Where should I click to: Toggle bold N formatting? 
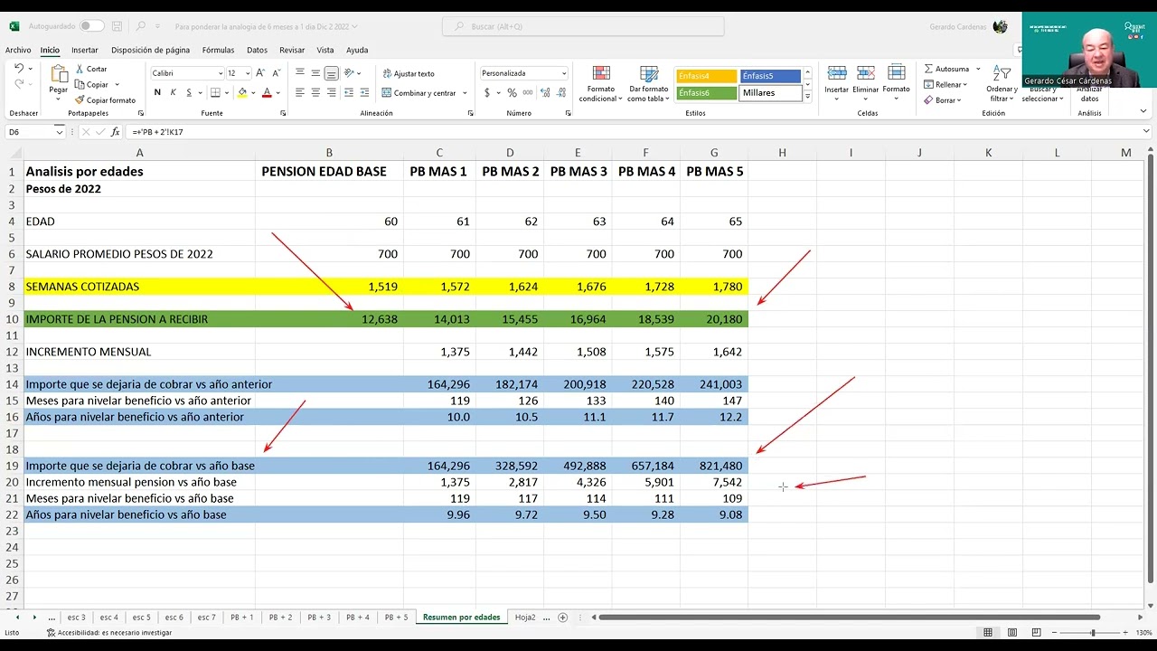[x=157, y=92]
